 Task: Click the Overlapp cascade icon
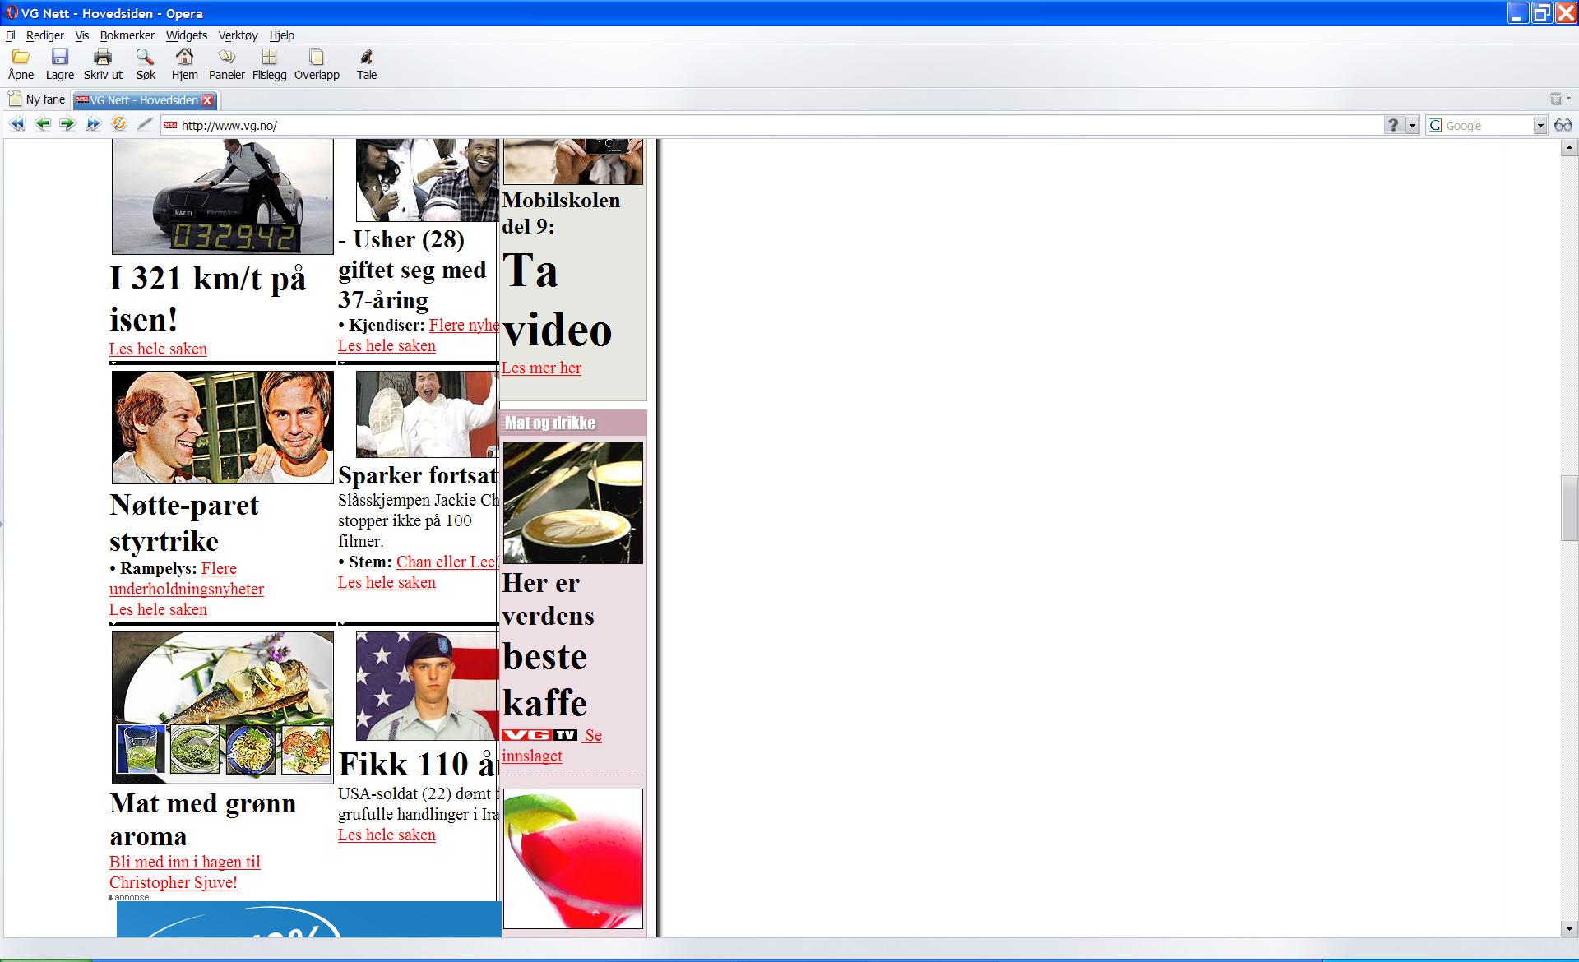[x=317, y=57]
